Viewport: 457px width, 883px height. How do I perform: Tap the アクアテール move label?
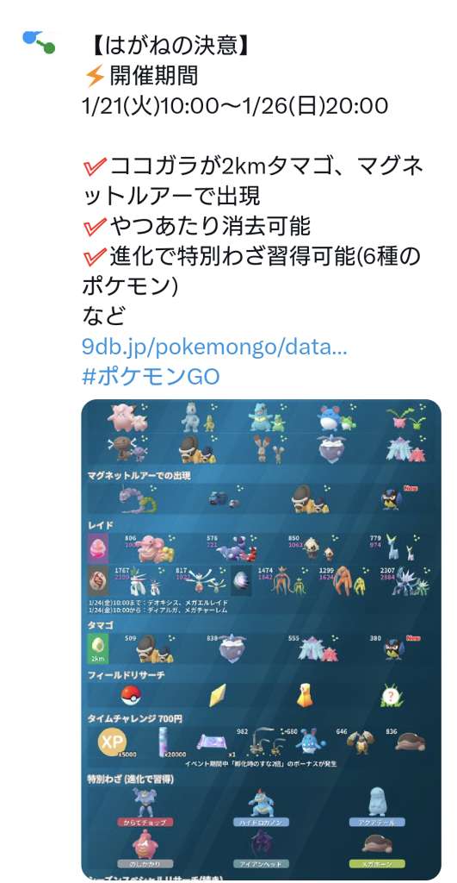pos(377,823)
